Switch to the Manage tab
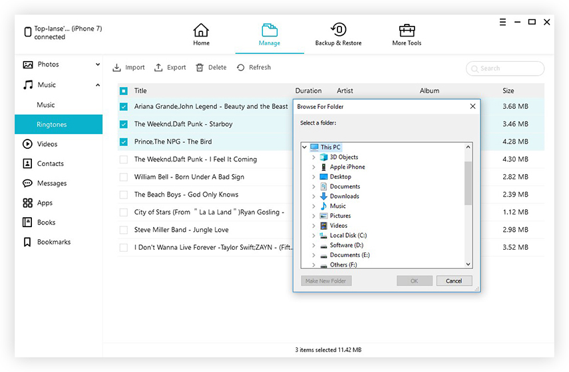 [270, 35]
